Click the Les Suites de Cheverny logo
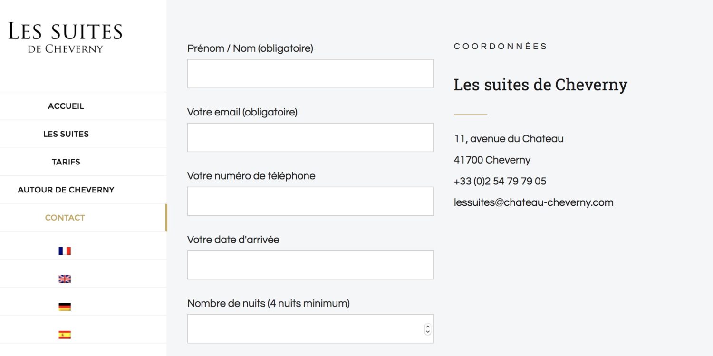 tap(66, 38)
